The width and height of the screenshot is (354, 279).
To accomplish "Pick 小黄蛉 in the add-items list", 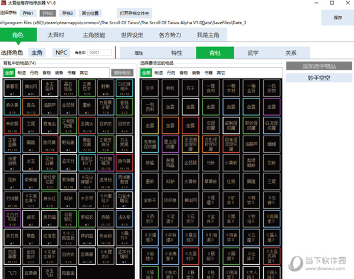I will coord(231,163).
